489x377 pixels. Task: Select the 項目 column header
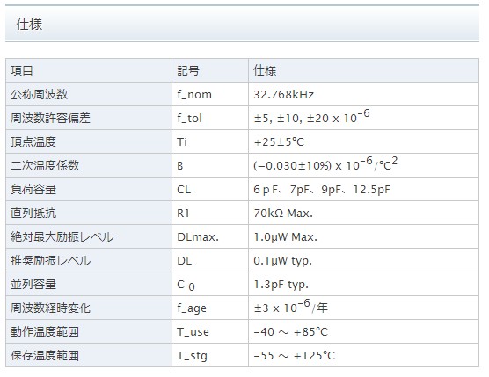21,70
